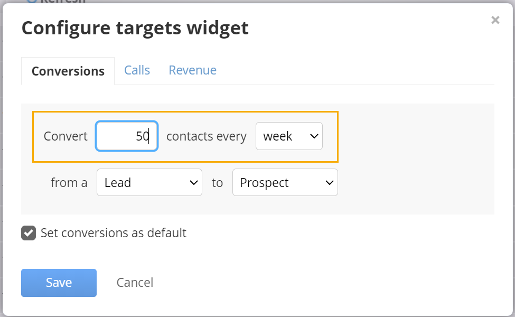Close the Configure targets widget dialog
Viewport: 515px width, 317px height.
(x=495, y=20)
